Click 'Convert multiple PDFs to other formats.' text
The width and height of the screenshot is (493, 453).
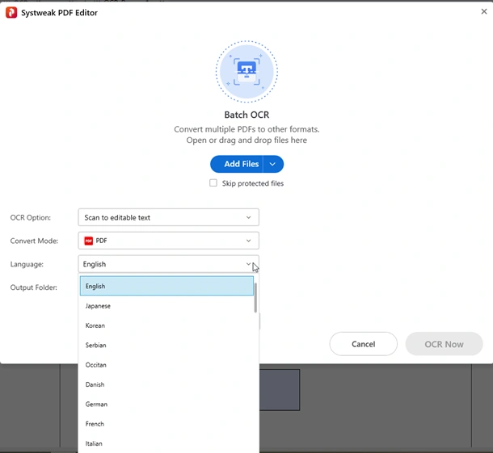247,129
